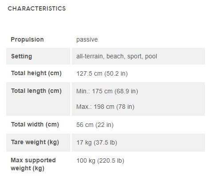Click '(78 in)' in the maximum length
The image size is (209, 176).
tap(125, 107)
